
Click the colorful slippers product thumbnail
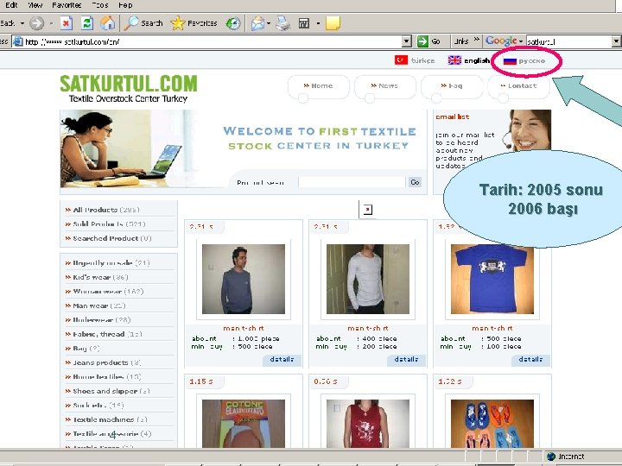(492, 424)
